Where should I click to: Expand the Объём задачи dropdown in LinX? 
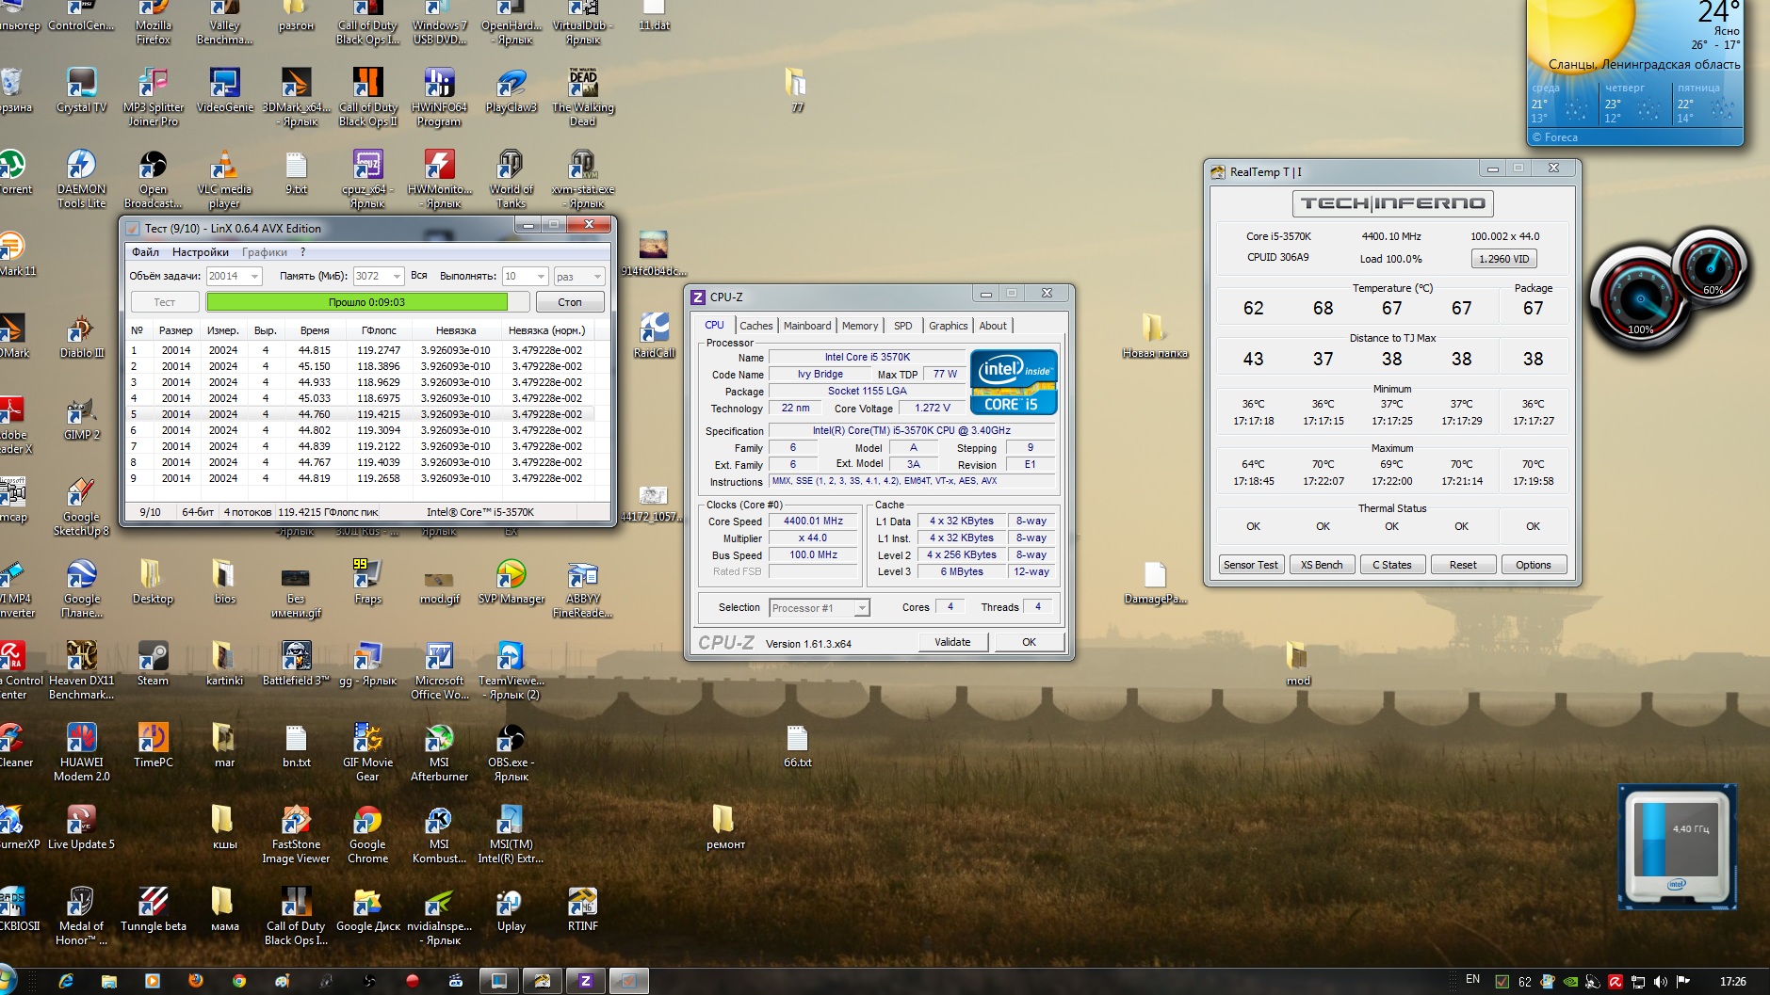254,276
